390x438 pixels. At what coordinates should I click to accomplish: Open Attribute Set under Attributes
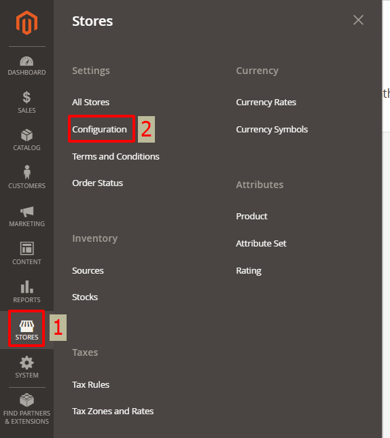point(261,243)
